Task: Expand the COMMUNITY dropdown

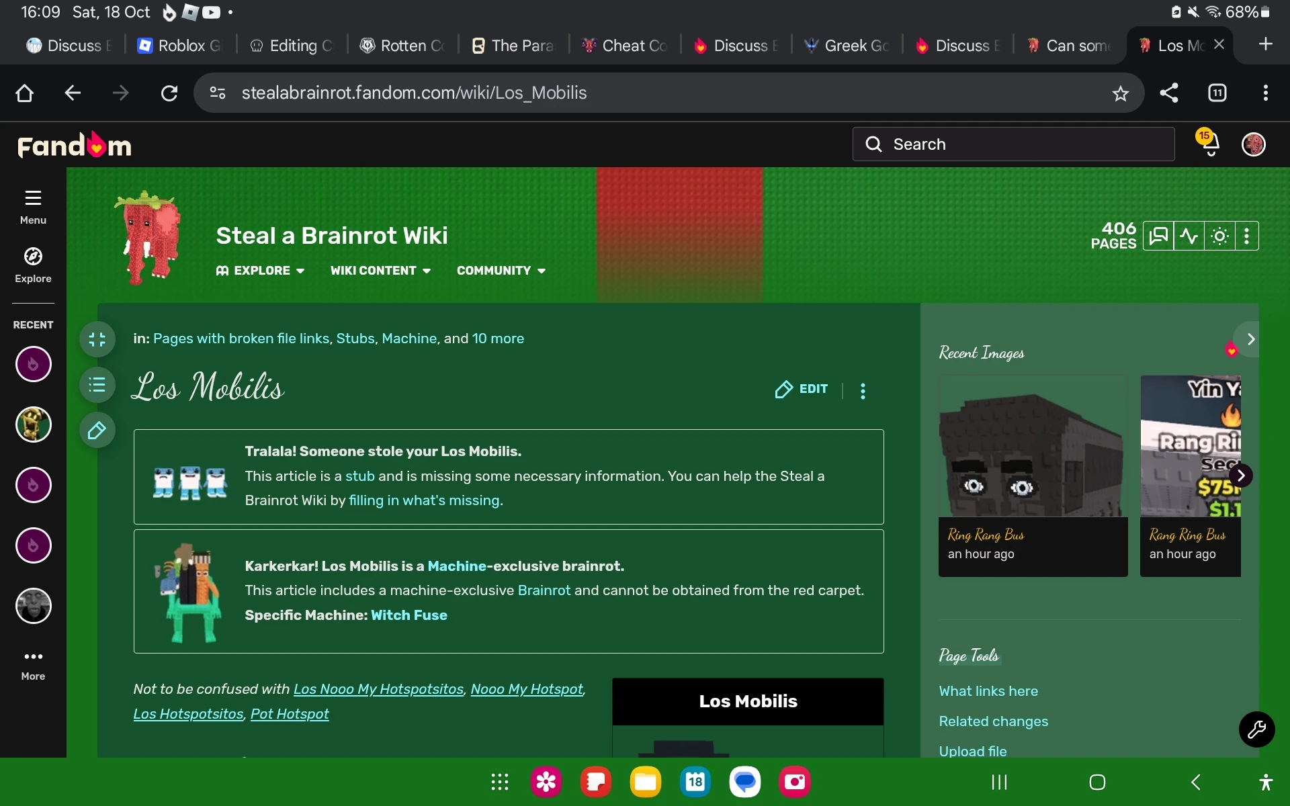Action: coord(501,271)
